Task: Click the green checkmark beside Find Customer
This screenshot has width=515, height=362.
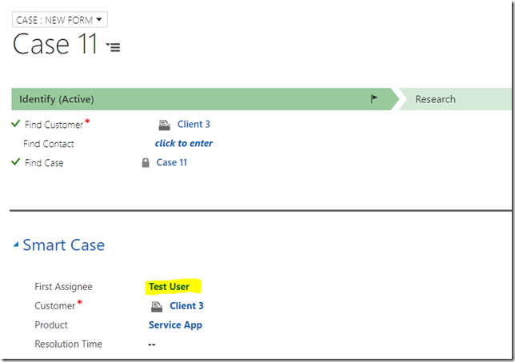Action: [15, 124]
